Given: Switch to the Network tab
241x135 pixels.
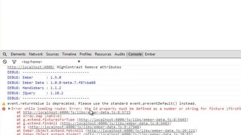Looking at the screenshot, I should tap(36, 54).
